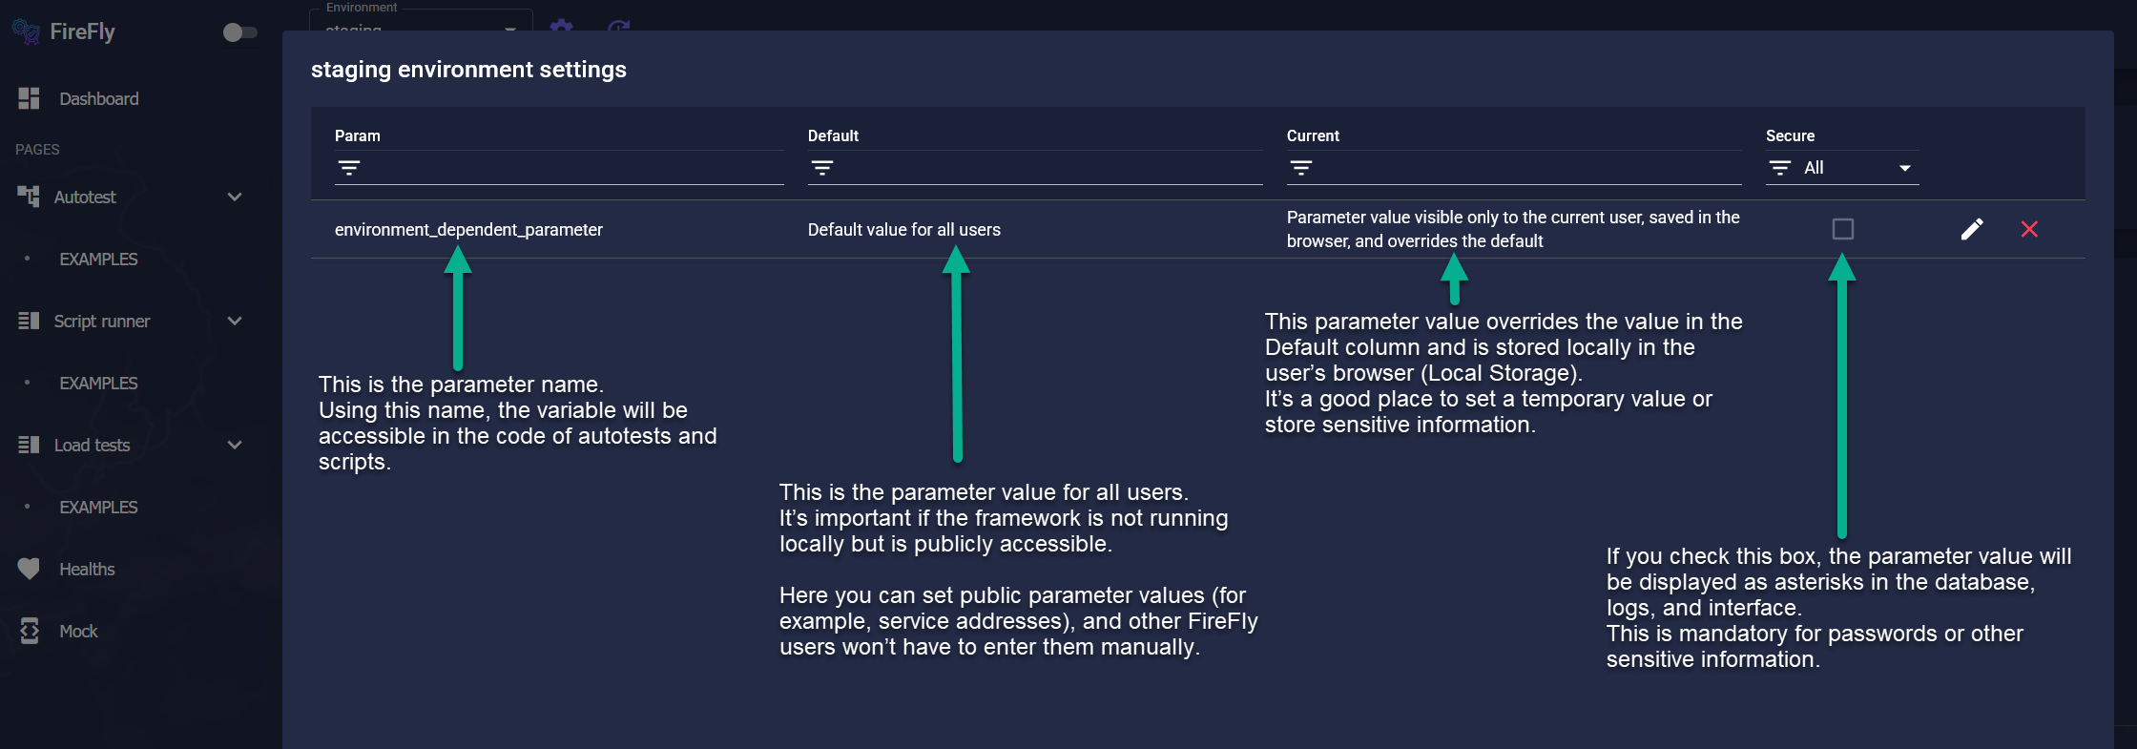Open Dashboard from its grid icon

pos(29,98)
